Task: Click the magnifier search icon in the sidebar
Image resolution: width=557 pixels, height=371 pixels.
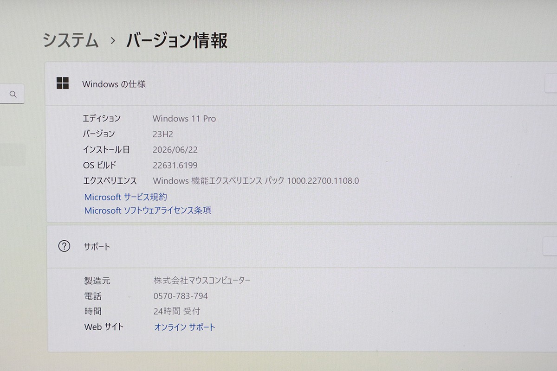Action: tap(13, 95)
